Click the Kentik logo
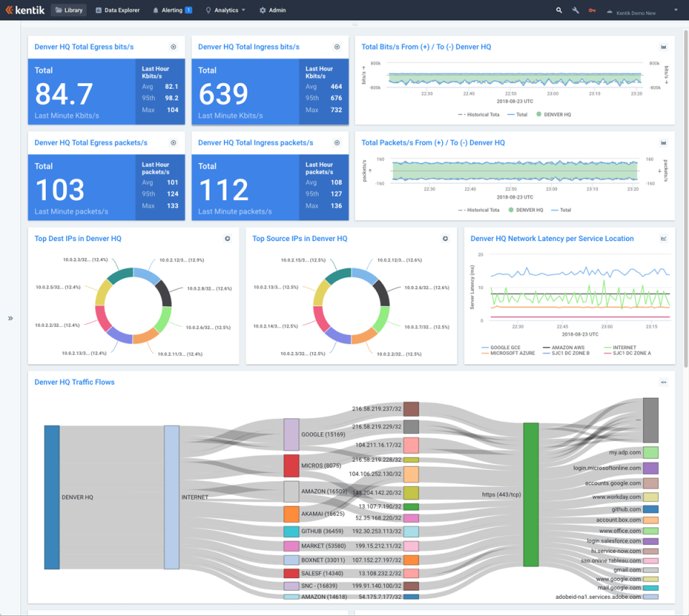The image size is (689, 616). pyautogui.click(x=25, y=10)
